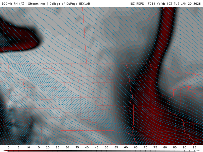
Task: Select the 85 tick label on the color scale
Action: point(175,147)
